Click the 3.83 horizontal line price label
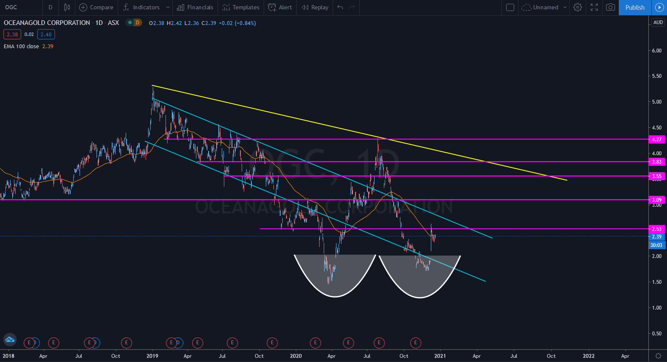The height and width of the screenshot is (362, 667). click(x=656, y=162)
